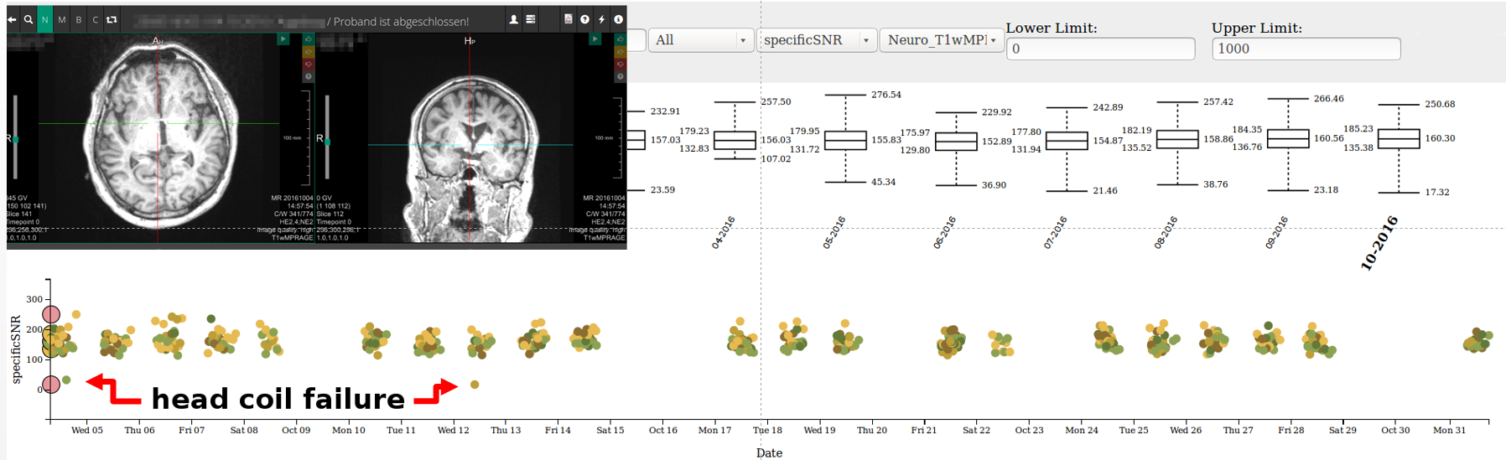Rate the axial image with green thumbs-up
Image resolution: width=1506 pixels, height=460 pixels.
(x=308, y=39)
